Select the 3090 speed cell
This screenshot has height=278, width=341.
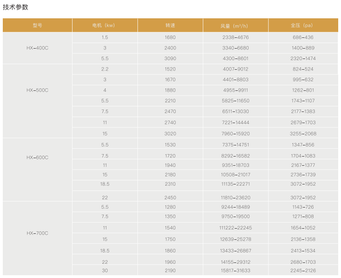pyautogui.click(x=170, y=59)
